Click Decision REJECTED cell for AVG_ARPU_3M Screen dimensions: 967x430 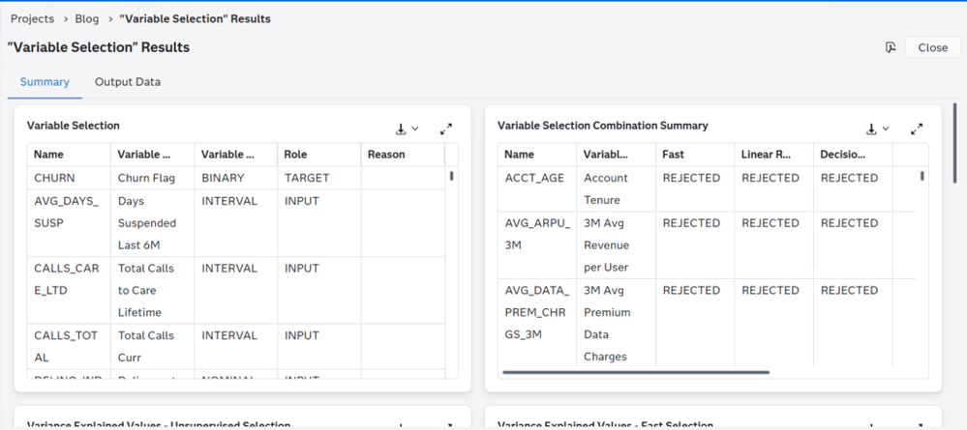click(x=853, y=245)
